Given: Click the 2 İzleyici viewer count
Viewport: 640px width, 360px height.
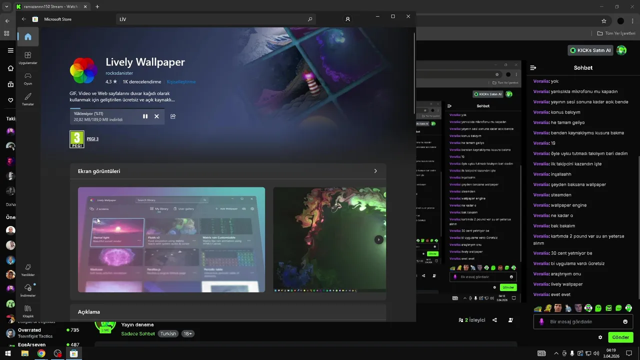Looking at the screenshot, I should pos(472,320).
